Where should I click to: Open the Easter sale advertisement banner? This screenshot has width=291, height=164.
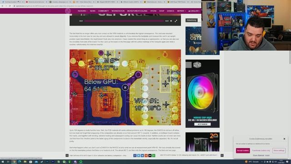pos(193,41)
